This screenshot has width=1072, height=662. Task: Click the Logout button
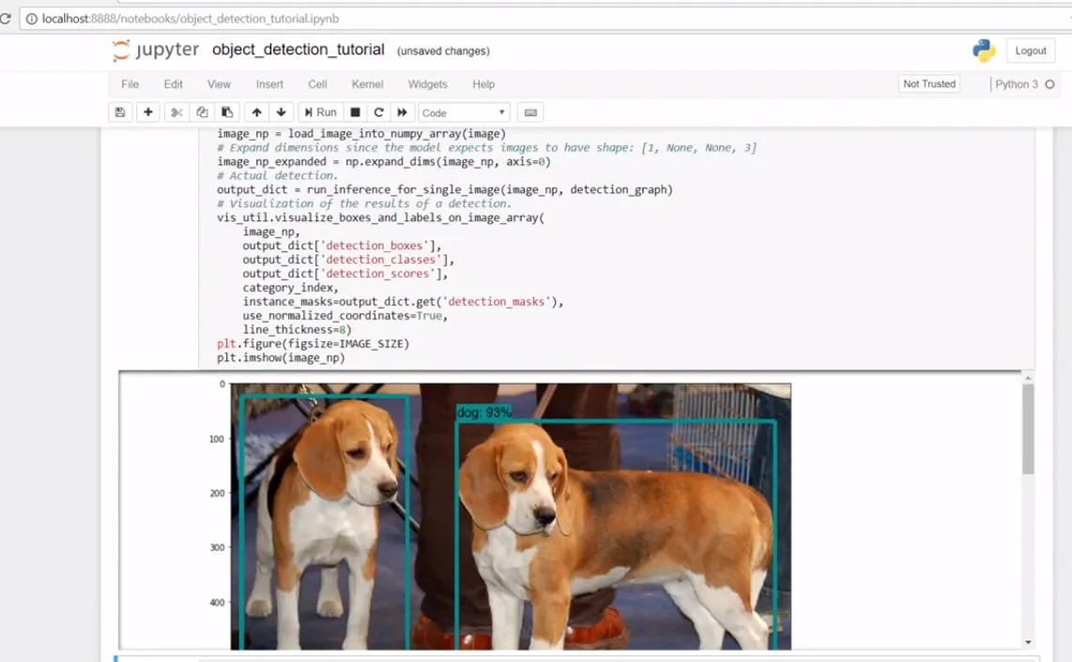pos(1031,51)
